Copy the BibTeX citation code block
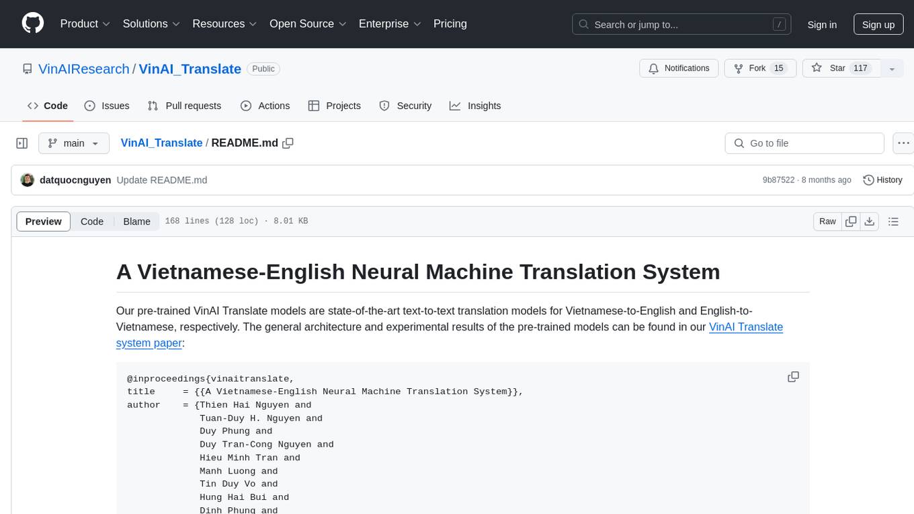 click(793, 377)
